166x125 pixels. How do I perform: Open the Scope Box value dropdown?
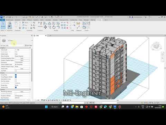point(22,85)
